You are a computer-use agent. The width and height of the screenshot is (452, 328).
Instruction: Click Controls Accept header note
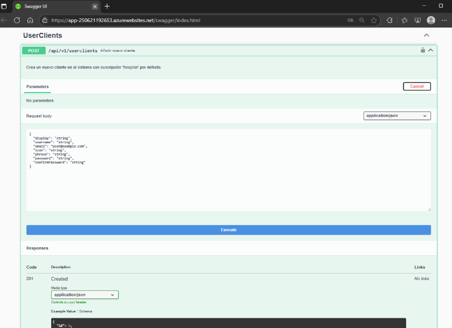pyautogui.click(x=69, y=302)
